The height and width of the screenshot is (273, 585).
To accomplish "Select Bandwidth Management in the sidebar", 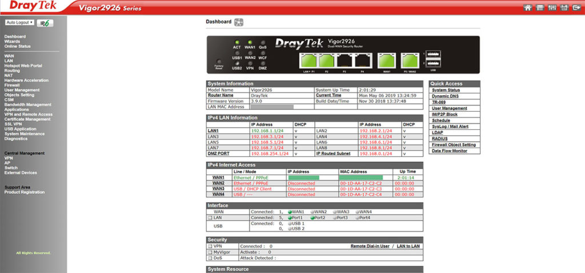I will point(27,104).
